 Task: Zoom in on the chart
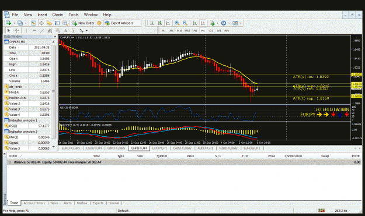(x=177, y=23)
